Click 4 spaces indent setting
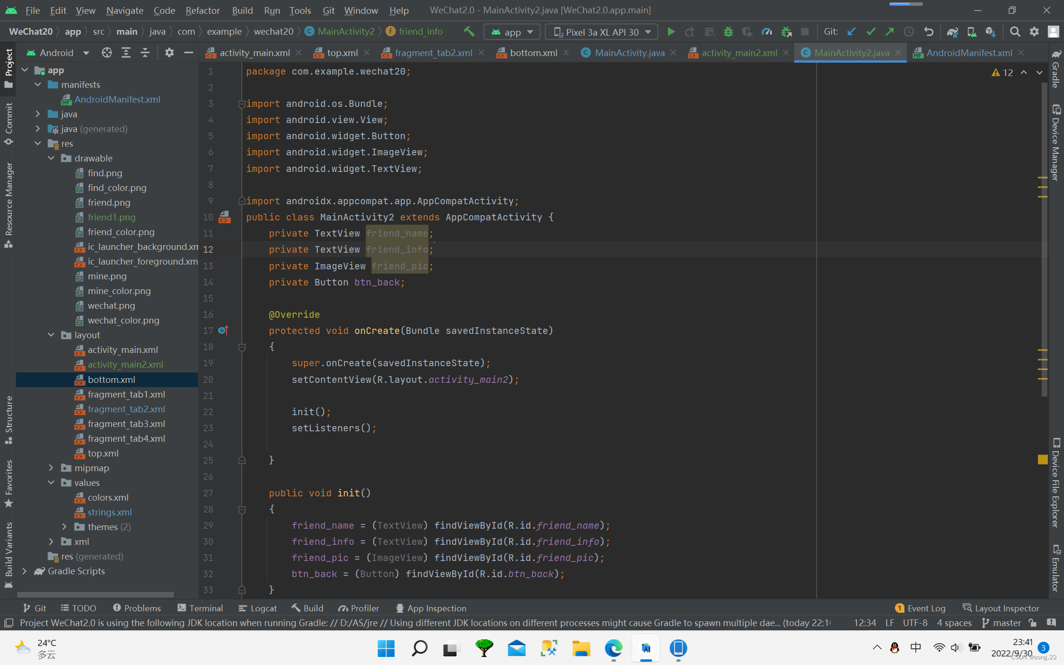 tap(954, 623)
